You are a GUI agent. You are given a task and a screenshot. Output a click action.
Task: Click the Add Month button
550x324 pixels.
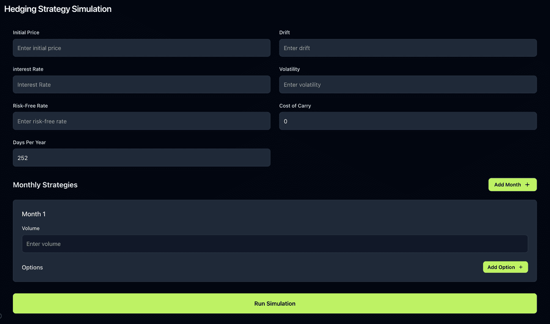point(512,184)
